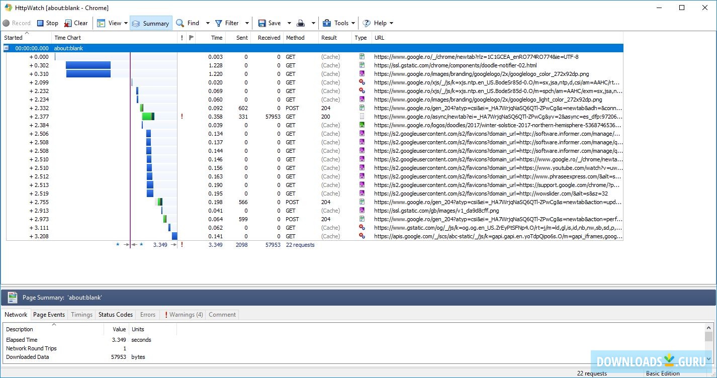The image size is (717, 378).
Task: Switch to the Page Events tab
Action: click(x=49, y=315)
